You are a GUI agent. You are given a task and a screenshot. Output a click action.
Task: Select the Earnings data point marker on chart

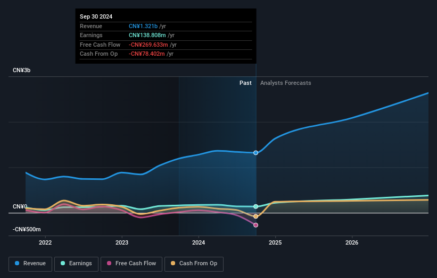[x=256, y=206]
